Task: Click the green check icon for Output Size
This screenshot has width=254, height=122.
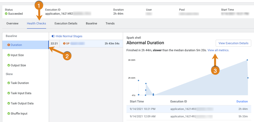Action: 9,65
